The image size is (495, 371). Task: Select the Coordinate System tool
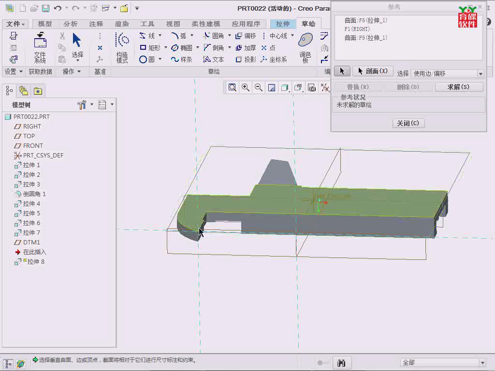(274, 59)
